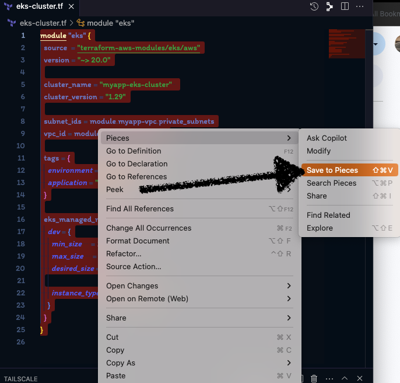Click cluster_name on line 5
The image size is (400, 383).
coord(68,85)
